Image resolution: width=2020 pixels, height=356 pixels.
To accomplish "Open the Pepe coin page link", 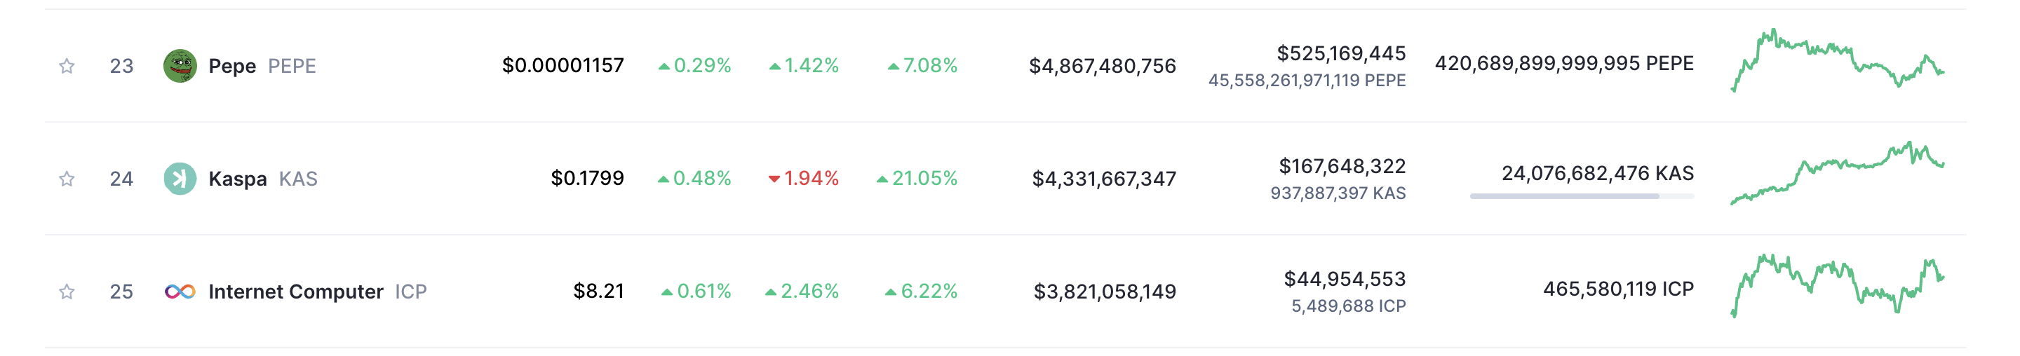I will tap(232, 66).
